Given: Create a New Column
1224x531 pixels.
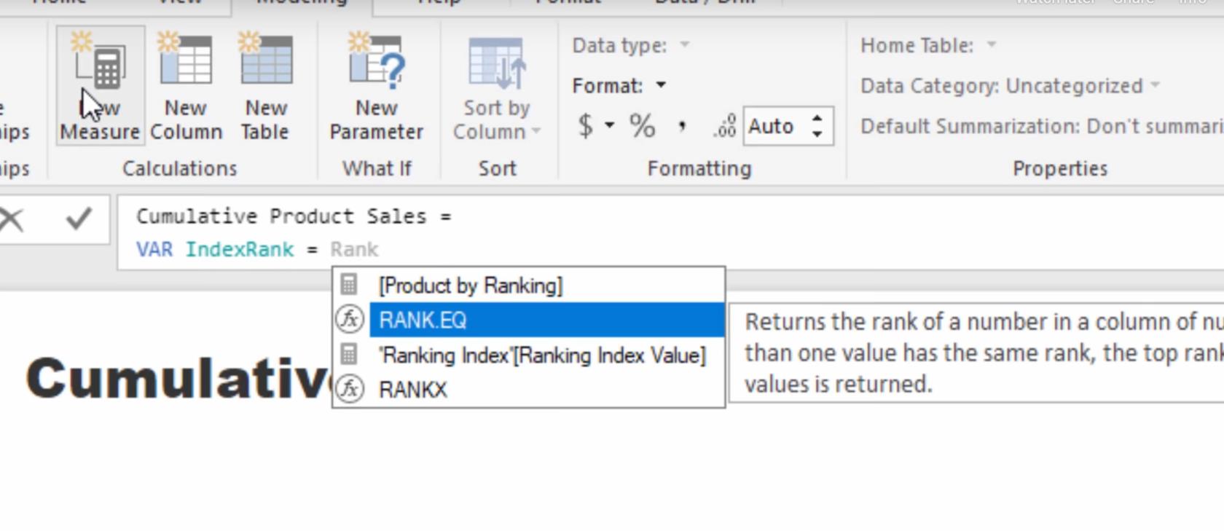Looking at the screenshot, I should (x=186, y=86).
